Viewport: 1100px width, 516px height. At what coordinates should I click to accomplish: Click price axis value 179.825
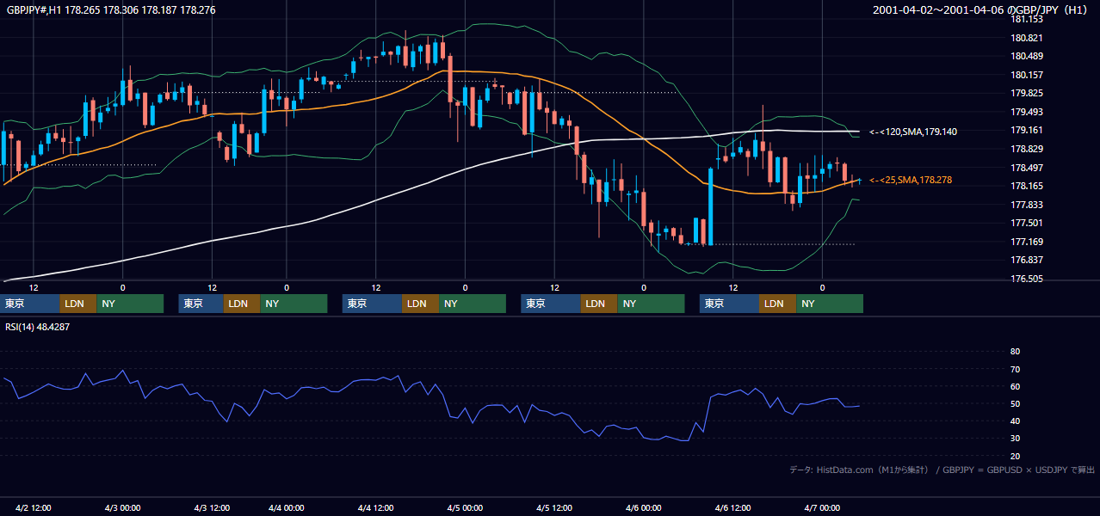pos(1025,93)
